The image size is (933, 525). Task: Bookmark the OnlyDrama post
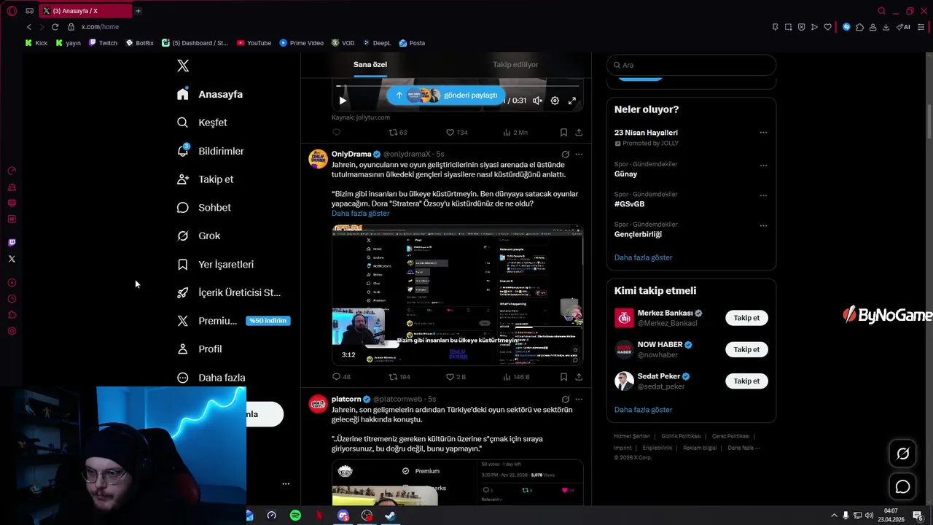point(563,377)
